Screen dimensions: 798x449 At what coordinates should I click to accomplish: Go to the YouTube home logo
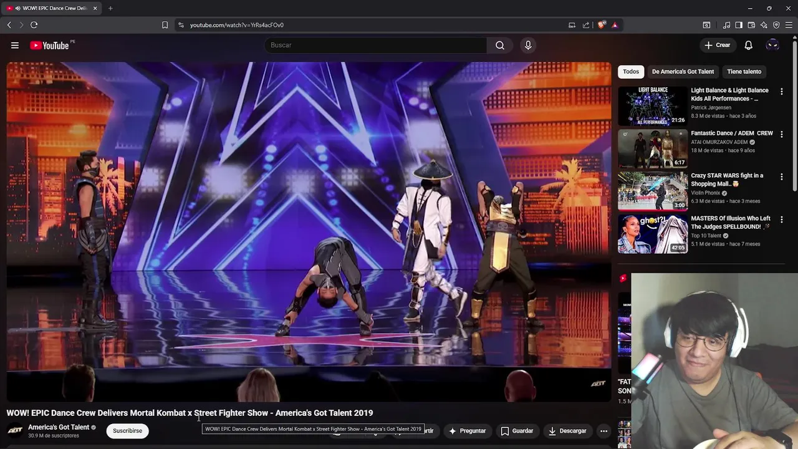pyautogui.click(x=49, y=45)
